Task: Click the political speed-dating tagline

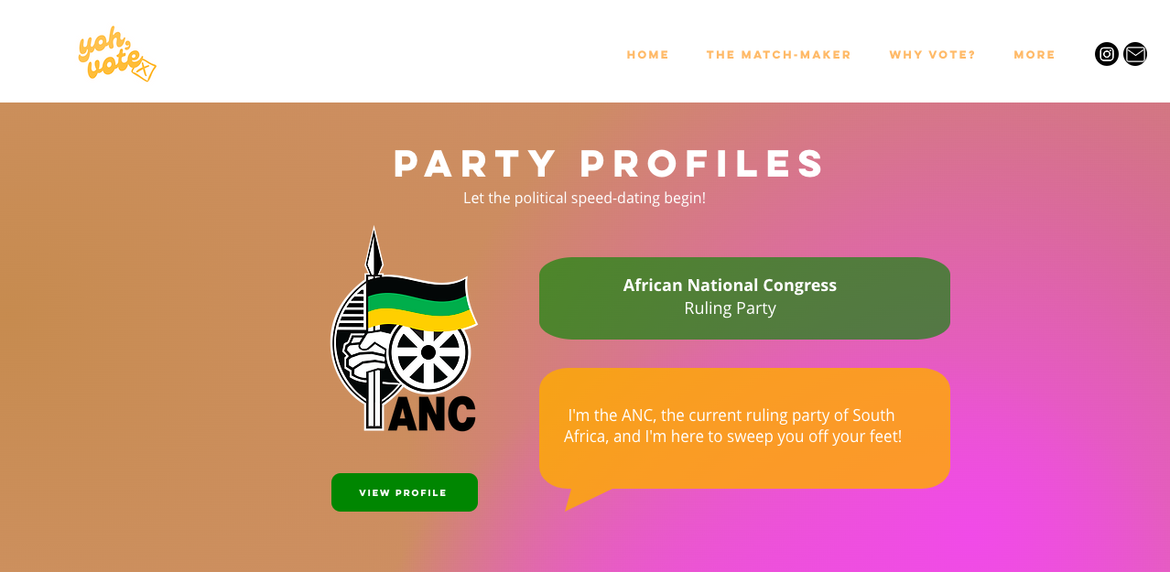Action: (x=584, y=198)
